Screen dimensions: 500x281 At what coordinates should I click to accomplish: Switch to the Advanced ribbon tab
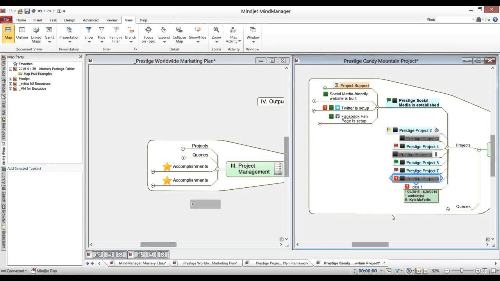coord(91,20)
